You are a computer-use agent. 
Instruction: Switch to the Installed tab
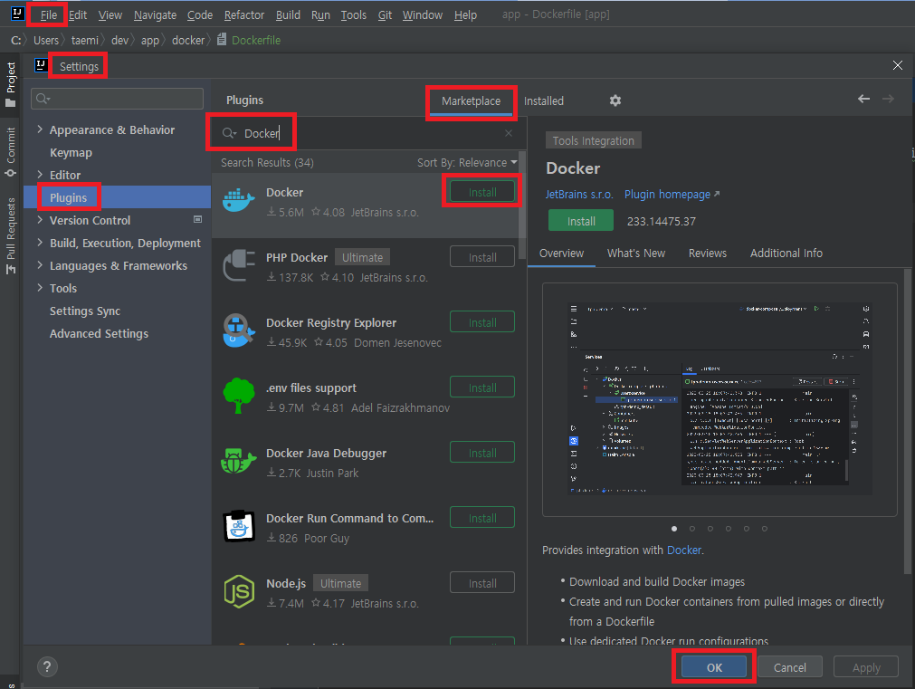543,101
